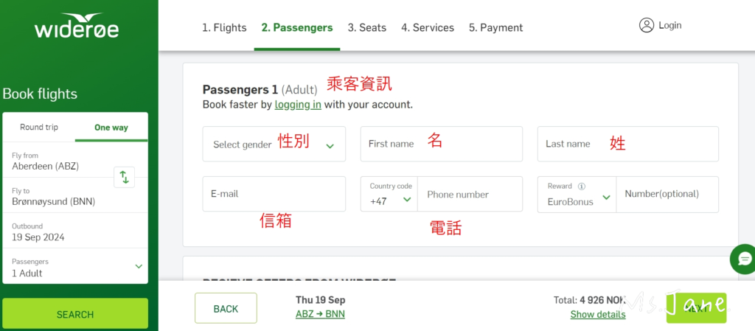Image resolution: width=755 pixels, height=331 pixels.
Task: Go to the 1. Flights step
Action: pyautogui.click(x=224, y=28)
